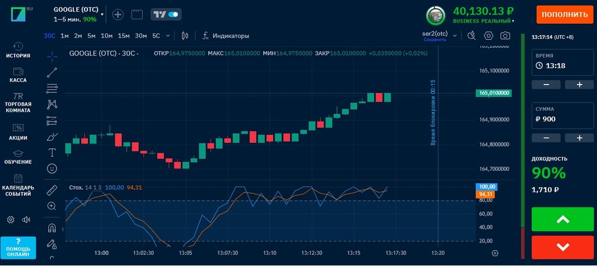
Task: Select the horizontal lines Fibonacci tool
Action: 52,89
